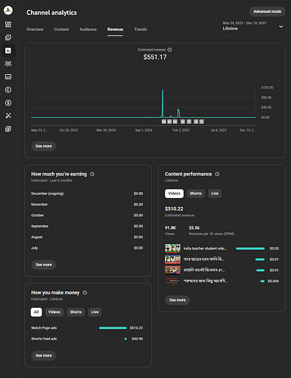
Task: Select the Videos chip under How you make money
Action: click(54, 312)
